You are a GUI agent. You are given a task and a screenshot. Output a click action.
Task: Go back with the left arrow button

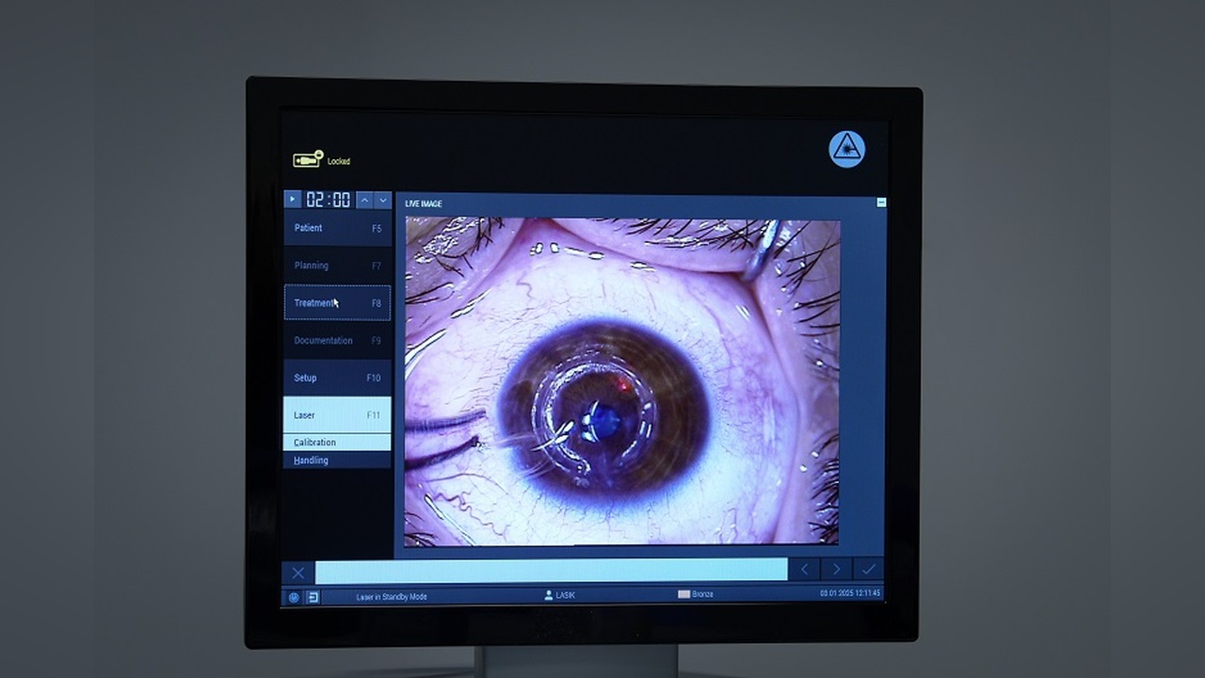pos(804,570)
